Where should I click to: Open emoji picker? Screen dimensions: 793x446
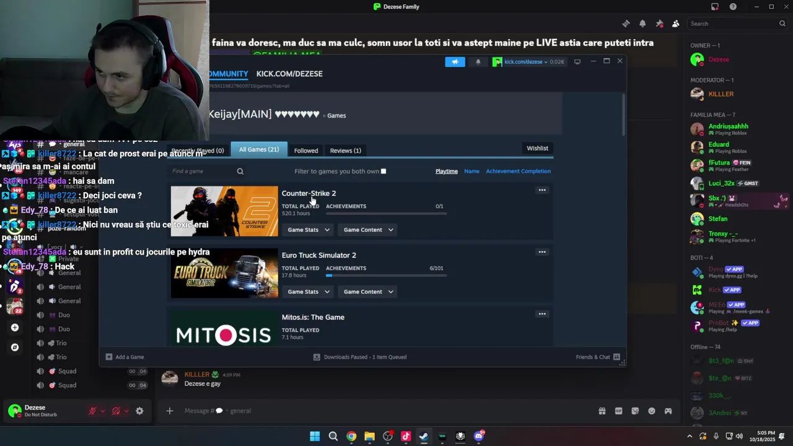coord(652,411)
